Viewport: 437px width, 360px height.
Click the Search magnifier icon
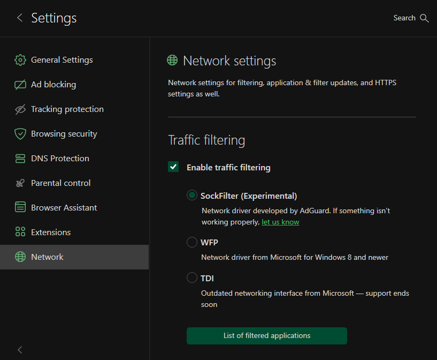coord(424,18)
